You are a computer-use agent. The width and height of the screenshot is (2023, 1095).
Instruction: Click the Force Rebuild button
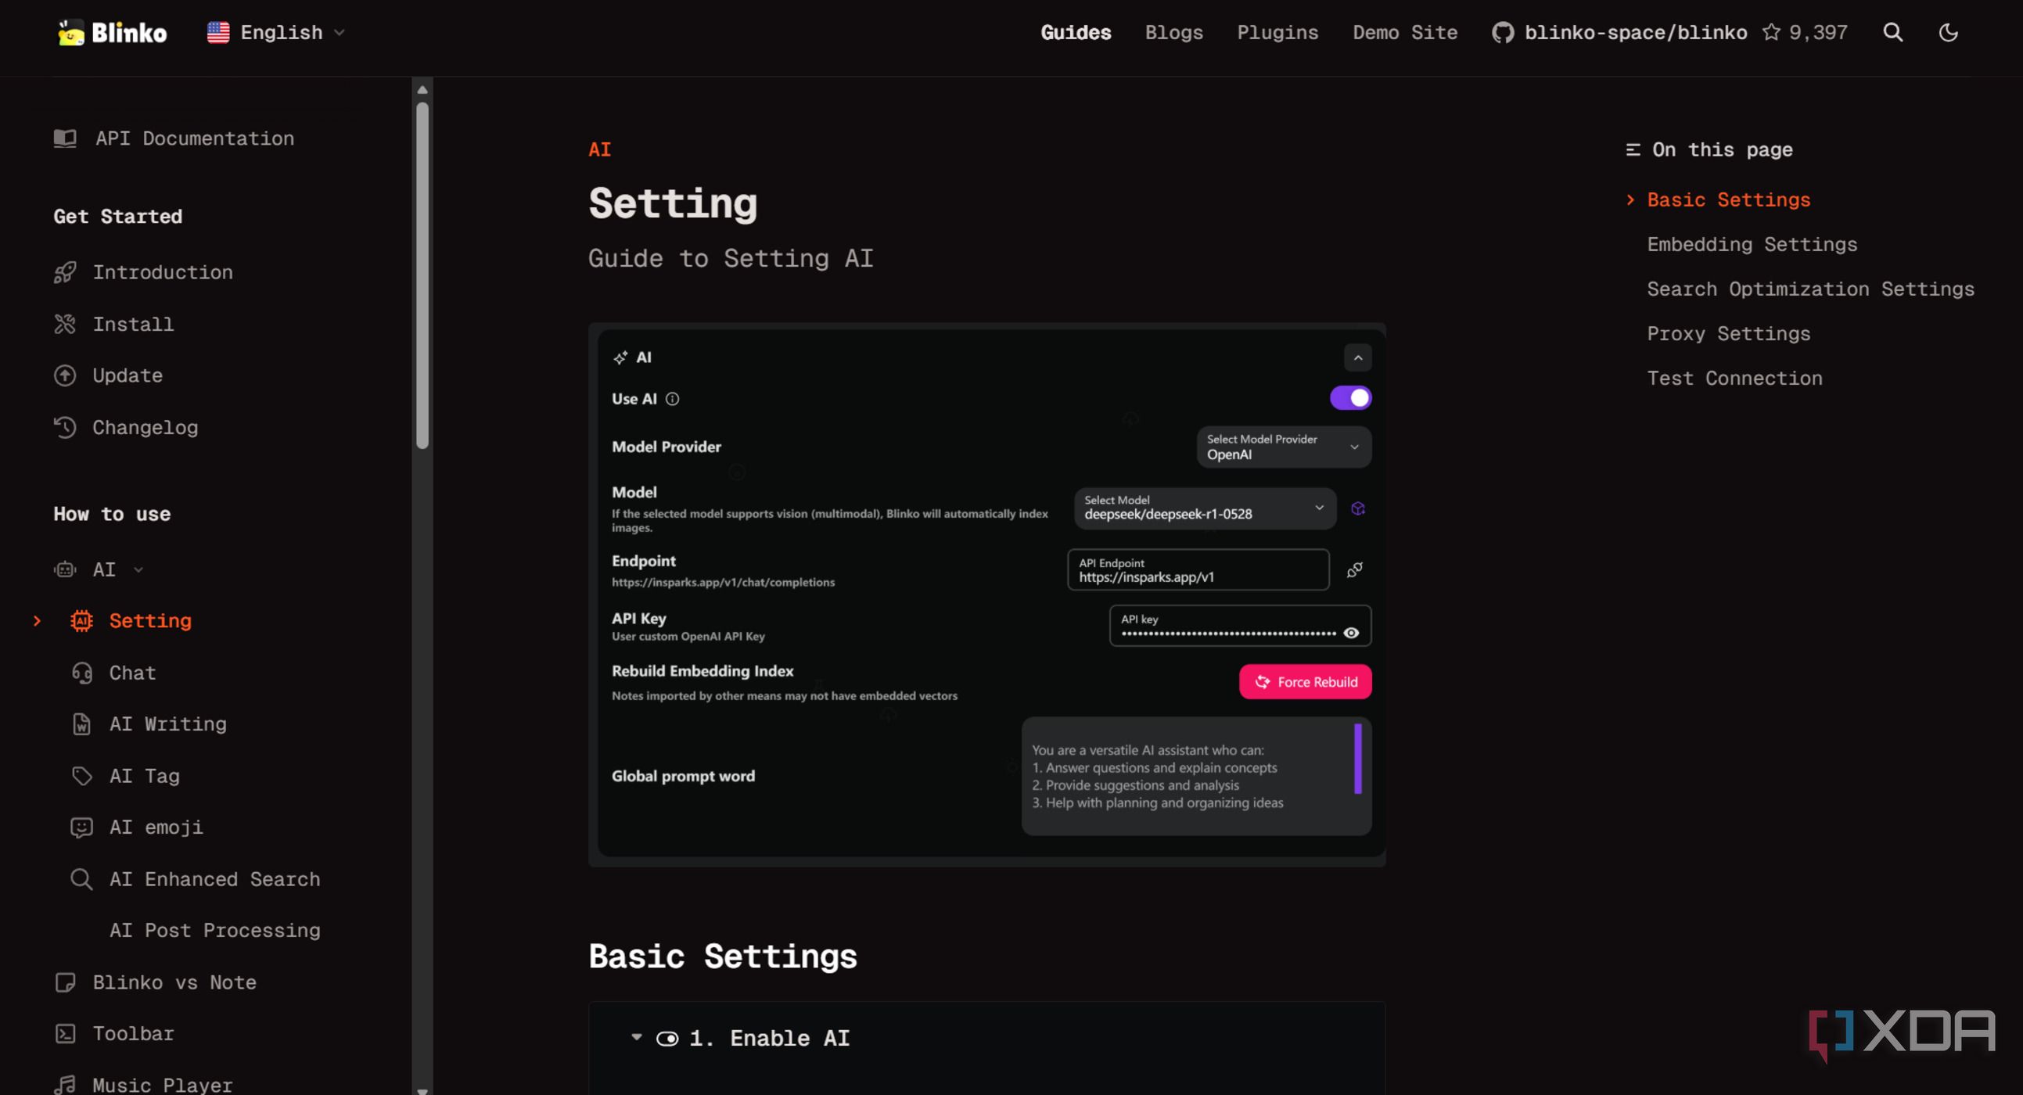(x=1305, y=682)
